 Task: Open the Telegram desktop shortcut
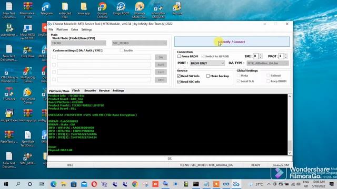(x=46, y=9)
